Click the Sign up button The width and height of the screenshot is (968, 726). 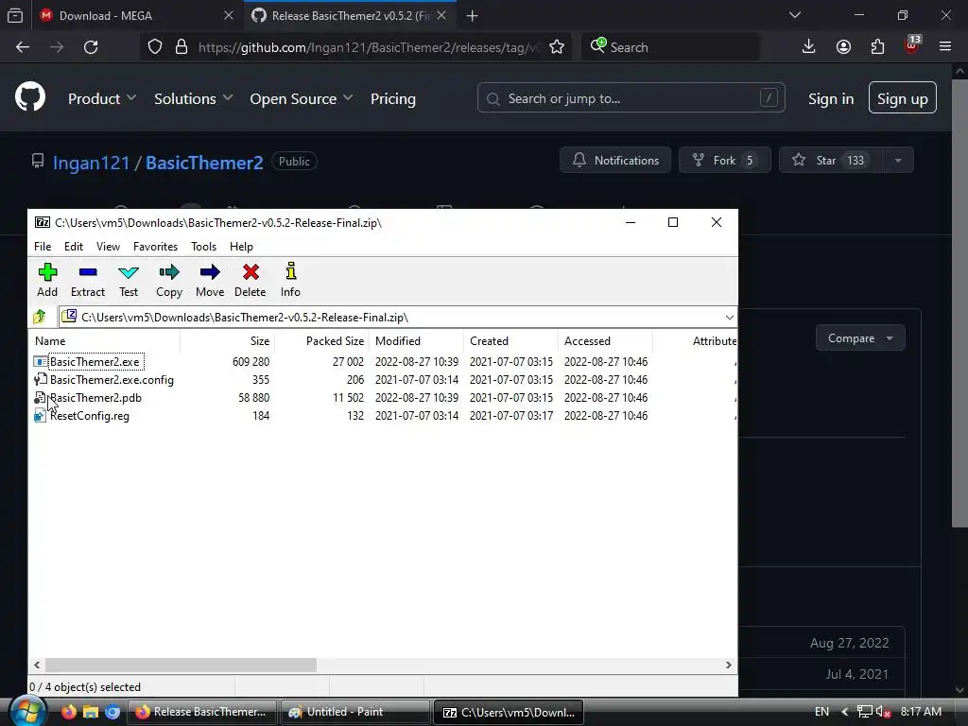point(903,98)
